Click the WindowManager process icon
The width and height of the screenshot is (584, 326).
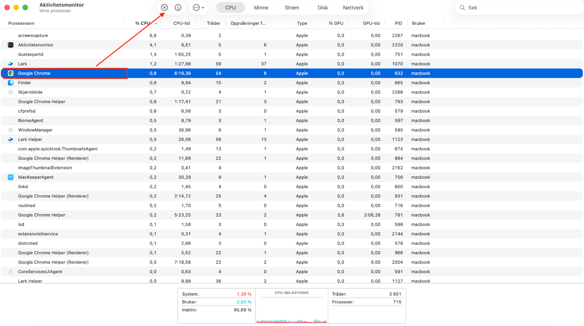click(x=11, y=130)
